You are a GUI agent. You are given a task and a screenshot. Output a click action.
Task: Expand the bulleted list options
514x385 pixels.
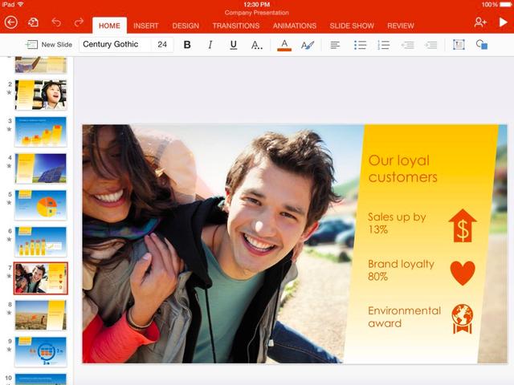pos(361,45)
